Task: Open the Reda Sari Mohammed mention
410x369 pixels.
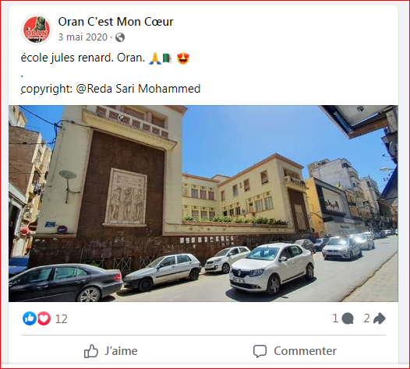Action: 138,89
